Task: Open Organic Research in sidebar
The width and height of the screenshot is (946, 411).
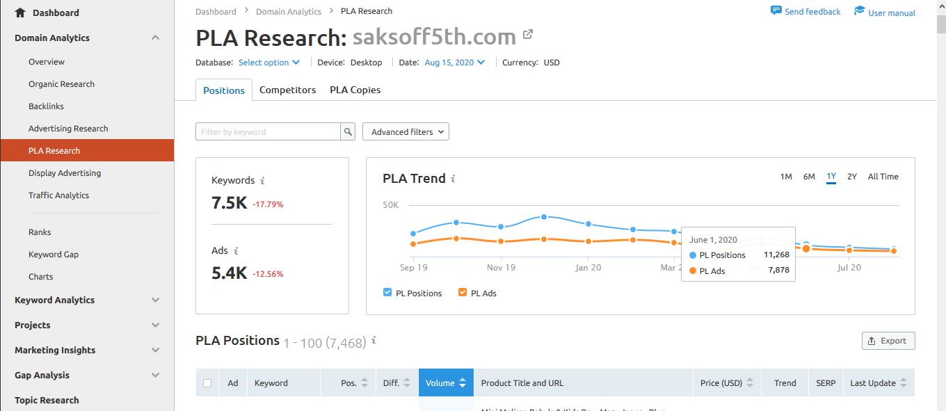Action: (61, 84)
